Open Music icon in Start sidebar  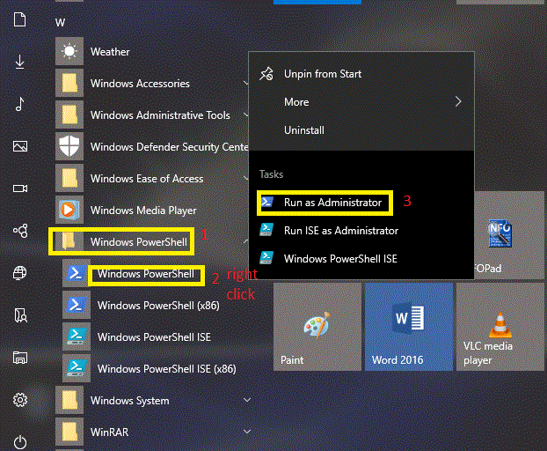click(x=20, y=104)
